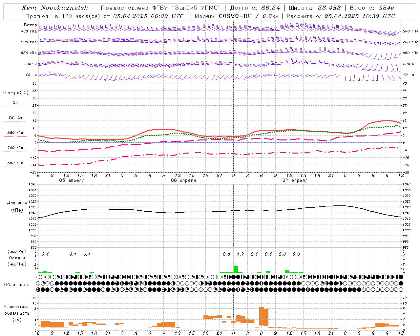Viewport: 420px width, 336px height.
Task: Click the 'Предоставлено ФГБУ "ЗапСиб УГМС"' provider text
Action: click(x=161, y=8)
